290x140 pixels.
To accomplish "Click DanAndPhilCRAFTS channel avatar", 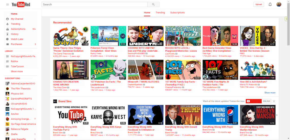I will [x=7, y=99].
